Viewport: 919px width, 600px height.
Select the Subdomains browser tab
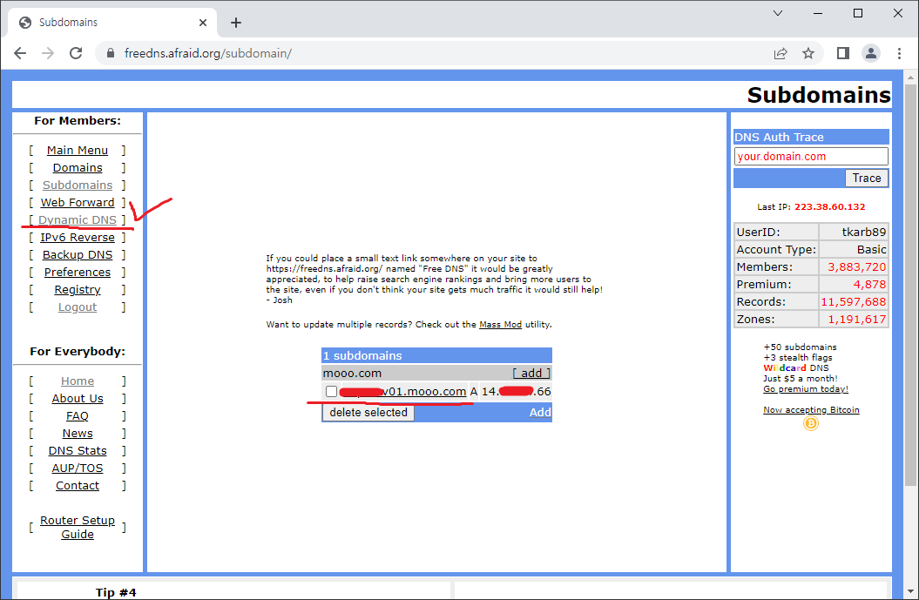[x=112, y=23]
